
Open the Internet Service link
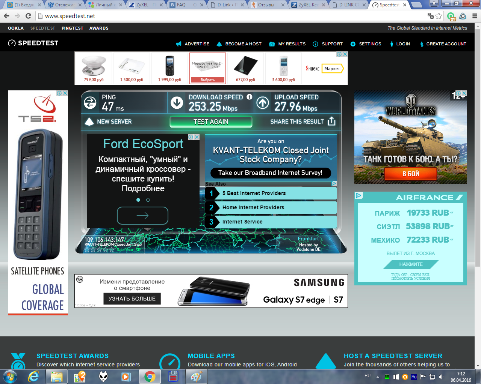[271, 222]
